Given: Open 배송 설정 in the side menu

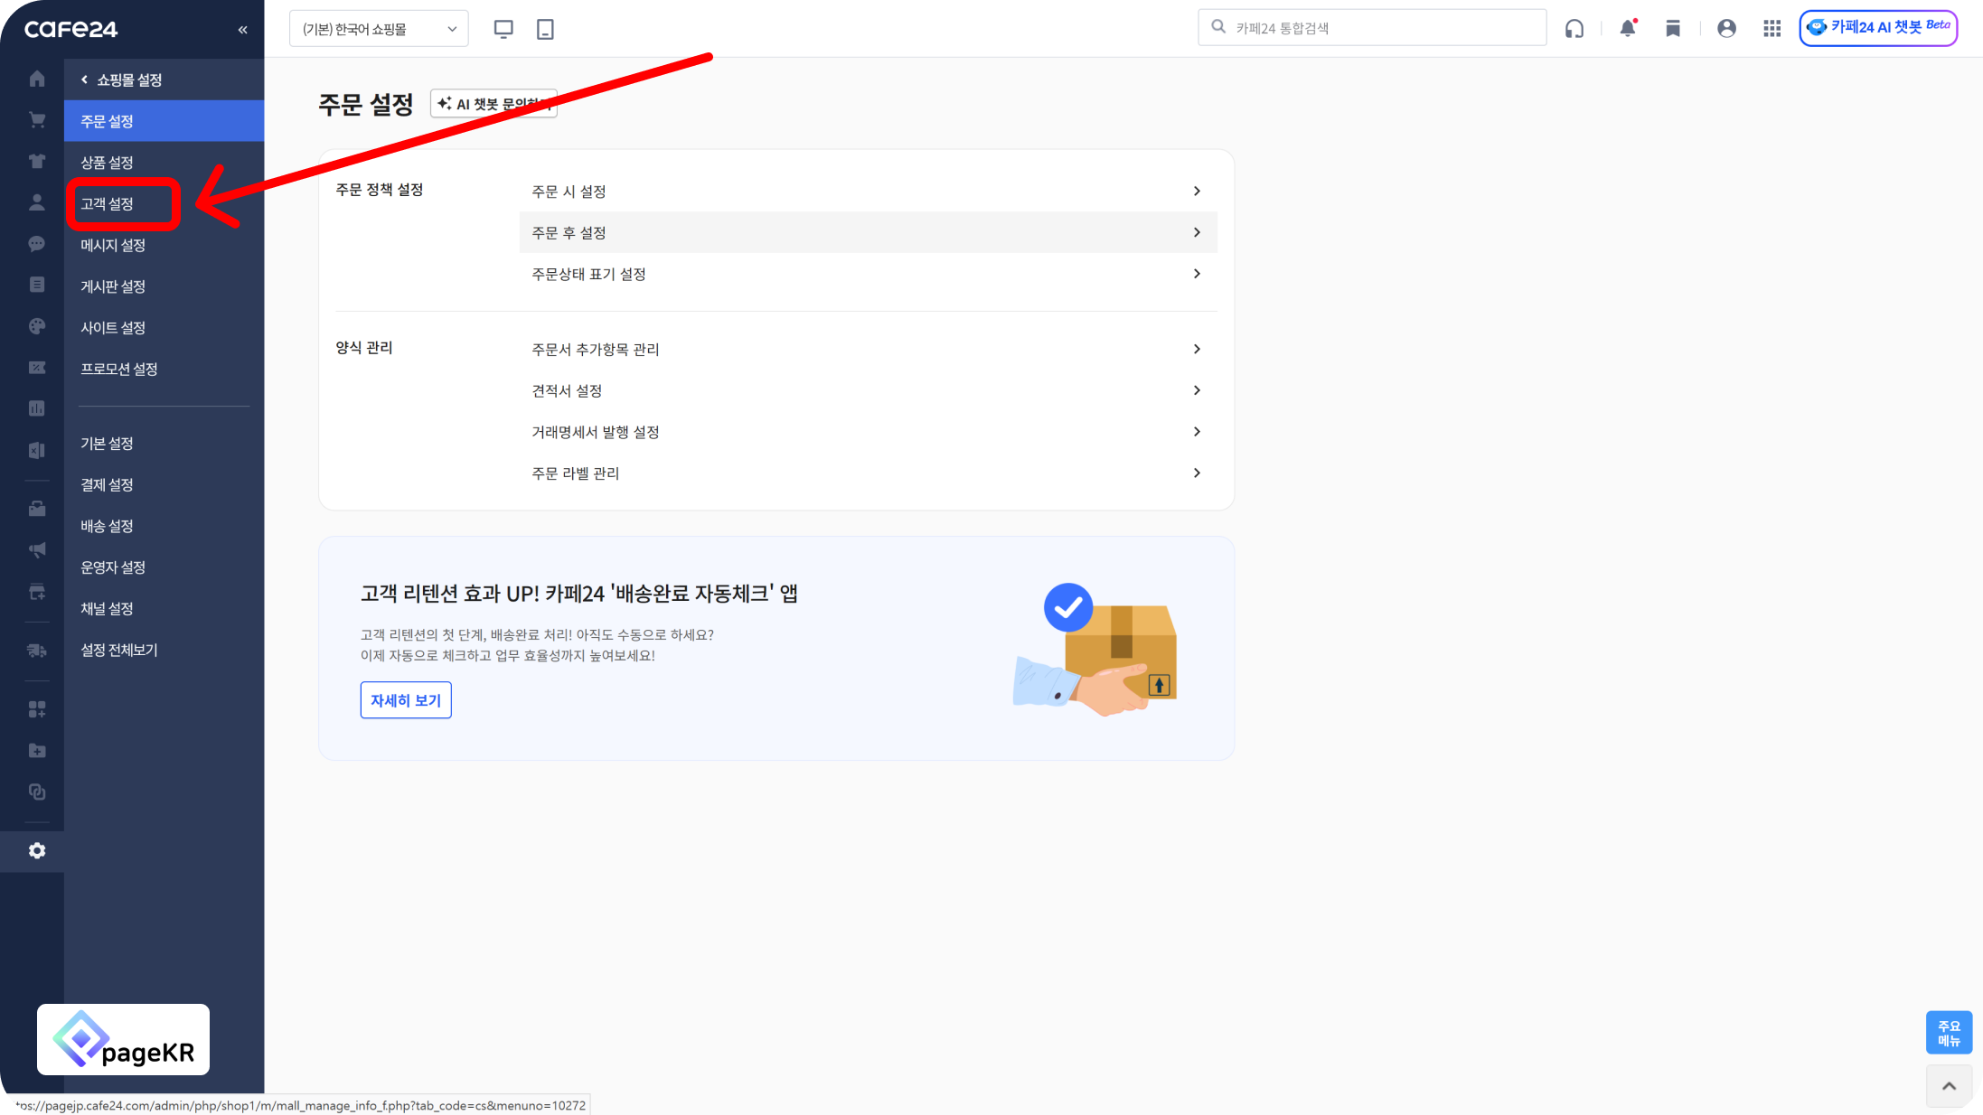Looking at the screenshot, I should tap(108, 526).
